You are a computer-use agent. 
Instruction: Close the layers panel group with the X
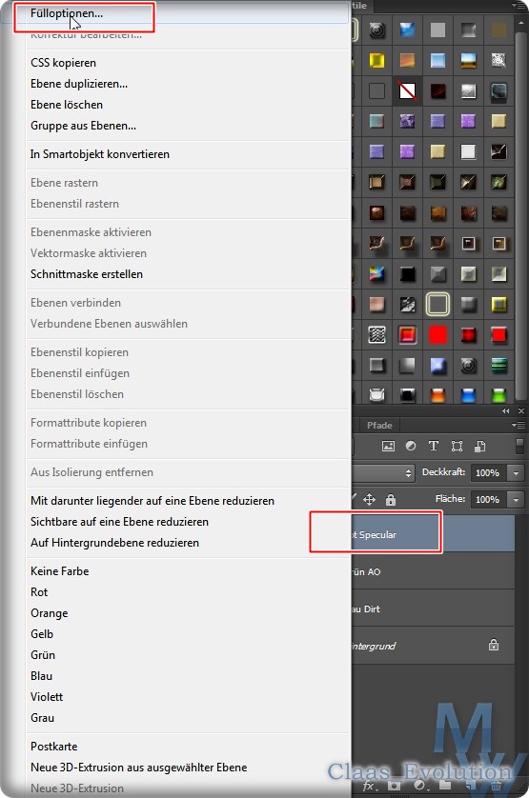520,410
